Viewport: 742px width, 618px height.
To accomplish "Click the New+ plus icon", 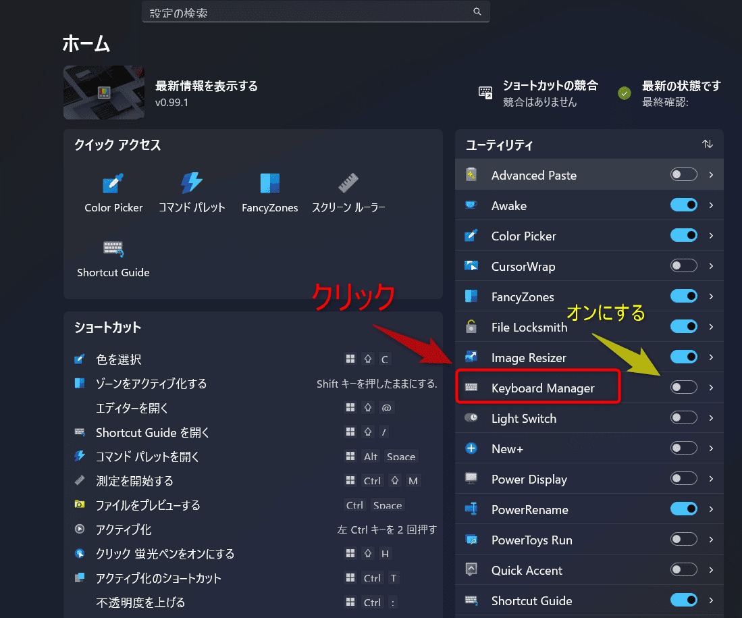I will (x=471, y=448).
